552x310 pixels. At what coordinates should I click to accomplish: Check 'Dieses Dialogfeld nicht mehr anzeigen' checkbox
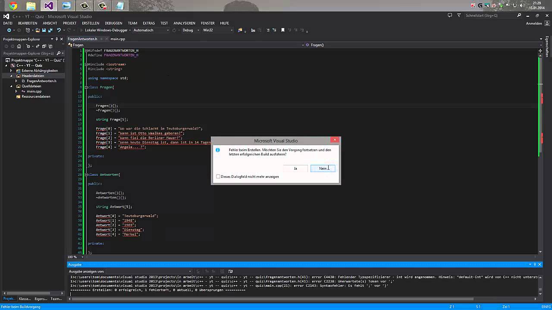tap(218, 177)
